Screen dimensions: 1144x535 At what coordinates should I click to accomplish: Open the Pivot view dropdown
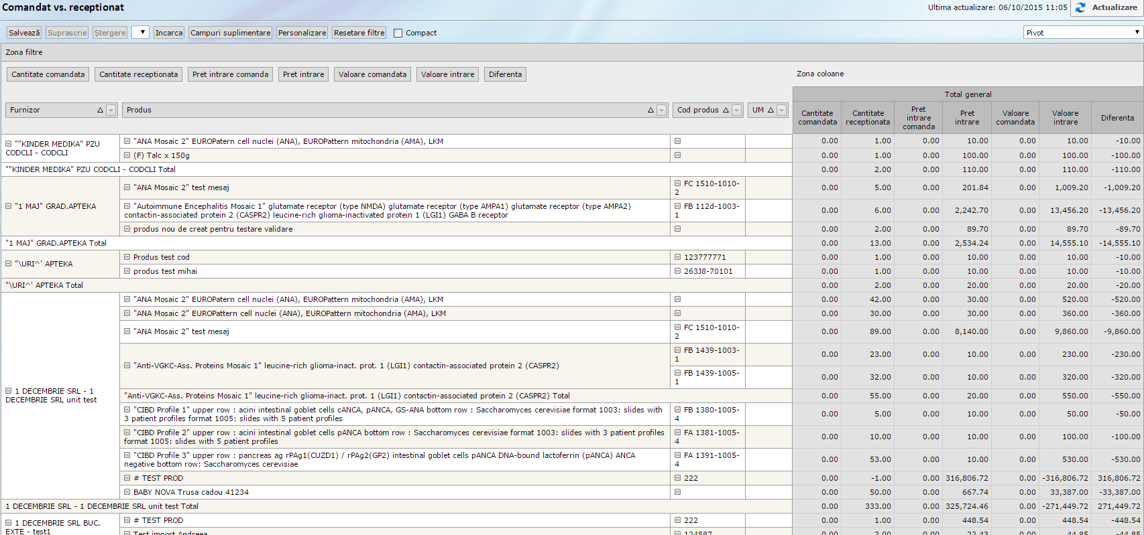pos(1082,33)
